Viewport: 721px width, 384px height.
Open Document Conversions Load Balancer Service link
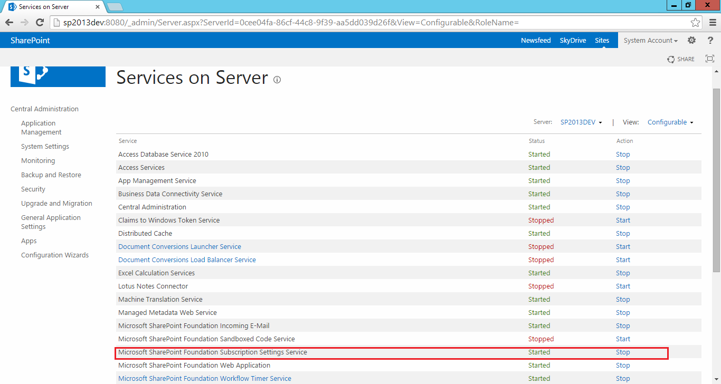point(187,260)
